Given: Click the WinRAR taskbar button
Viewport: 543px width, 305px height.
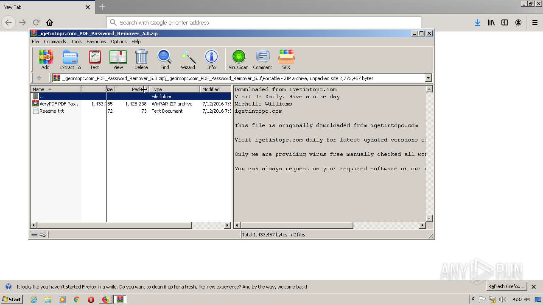Looking at the screenshot, I should (x=120, y=299).
